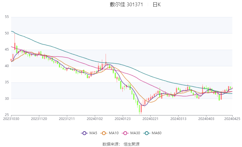
Task: Click x-axis date label 20240102
Action: (95, 119)
